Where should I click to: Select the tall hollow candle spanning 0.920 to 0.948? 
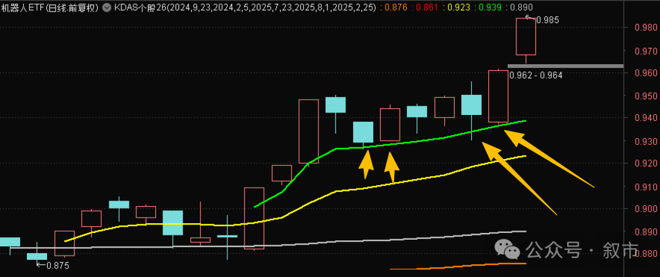pos(309,131)
